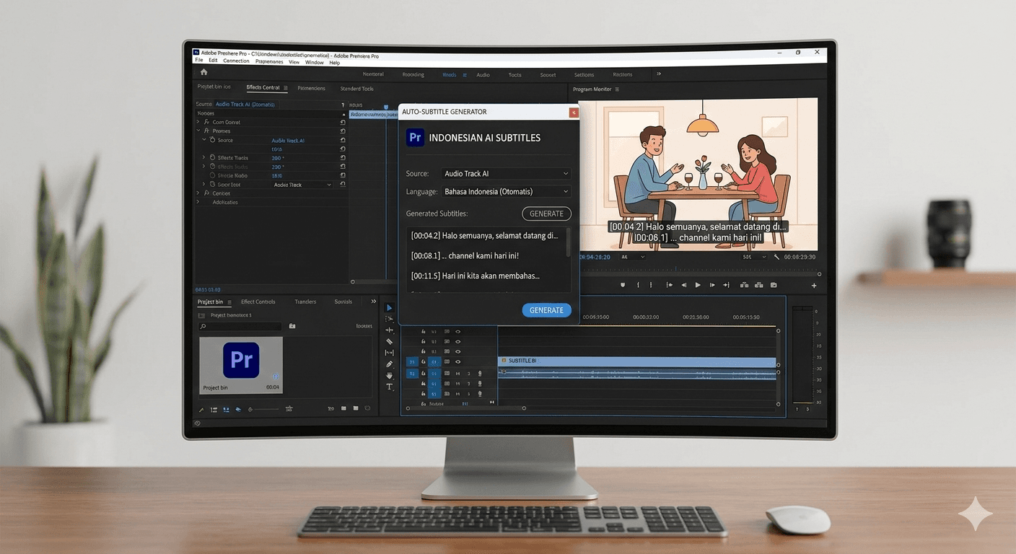Toggle visibility of the SUBTITLE track eye icon
1016x554 pixels.
(x=457, y=361)
